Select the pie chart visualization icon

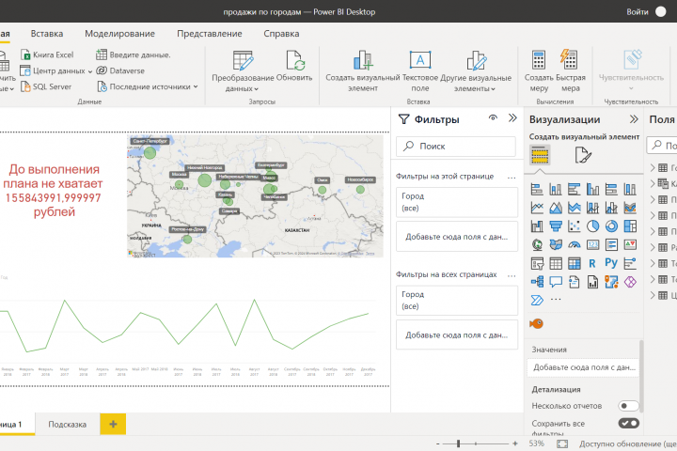tap(592, 226)
